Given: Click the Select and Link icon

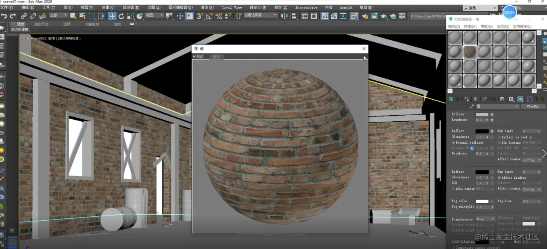Looking at the screenshot, I should [x=24, y=16].
